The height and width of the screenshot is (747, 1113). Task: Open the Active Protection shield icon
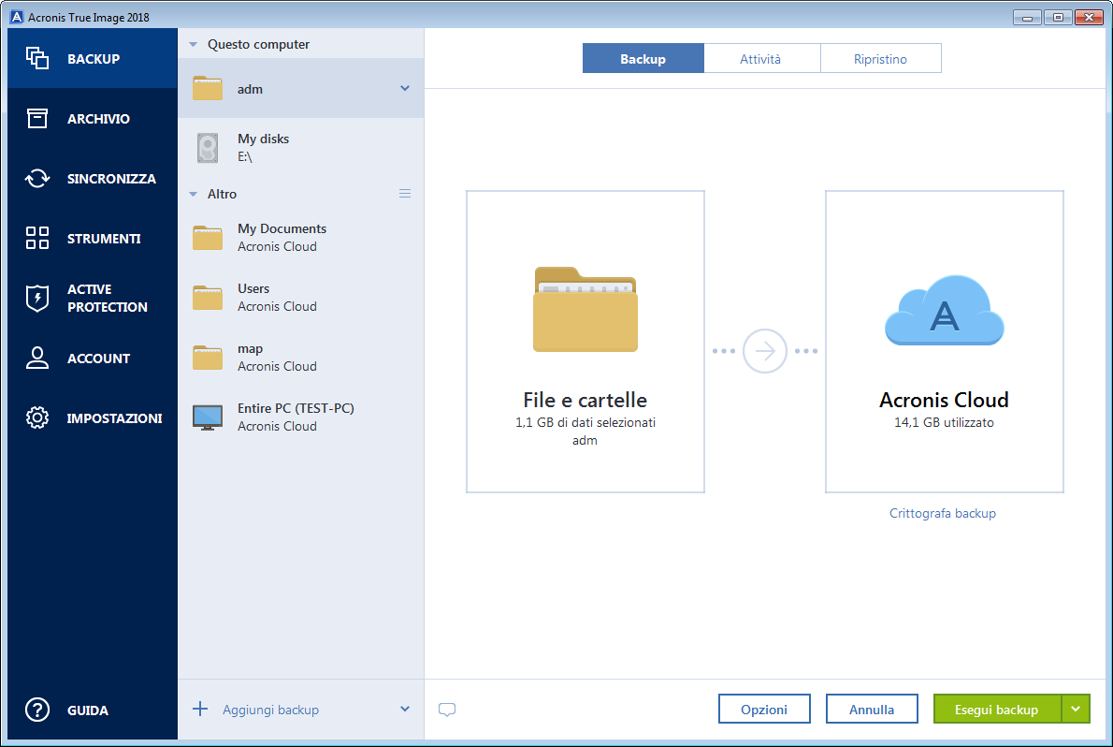coord(36,298)
